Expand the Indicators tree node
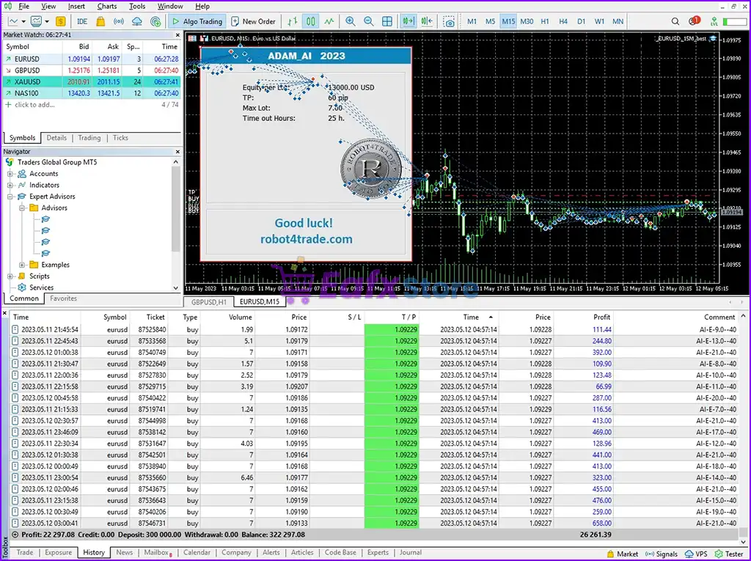751x561 pixels. pos(10,186)
